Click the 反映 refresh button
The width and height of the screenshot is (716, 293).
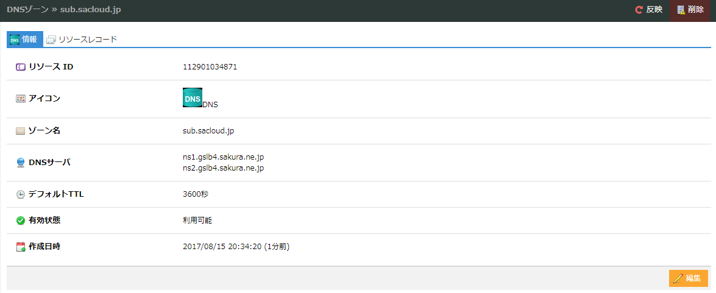[649, 10]
